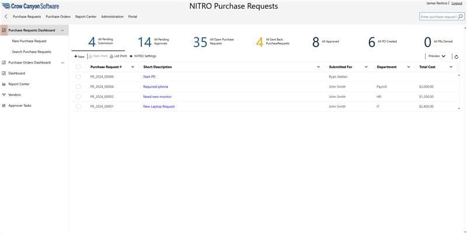Open the Report Center top menu
This screenshot has width=467, height=235.
pos(86,17)
